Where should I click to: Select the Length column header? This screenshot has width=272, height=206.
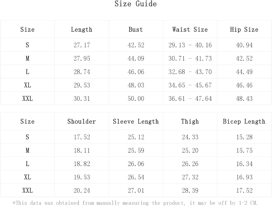tap(82, 30)
